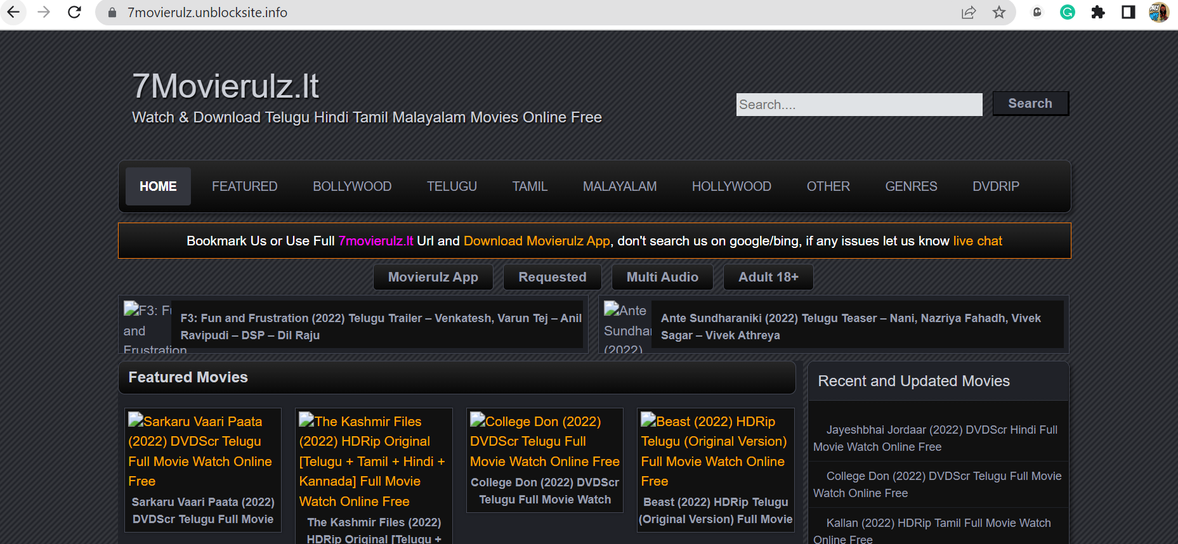Open the Chrome profile avatar

(1158, 12)
